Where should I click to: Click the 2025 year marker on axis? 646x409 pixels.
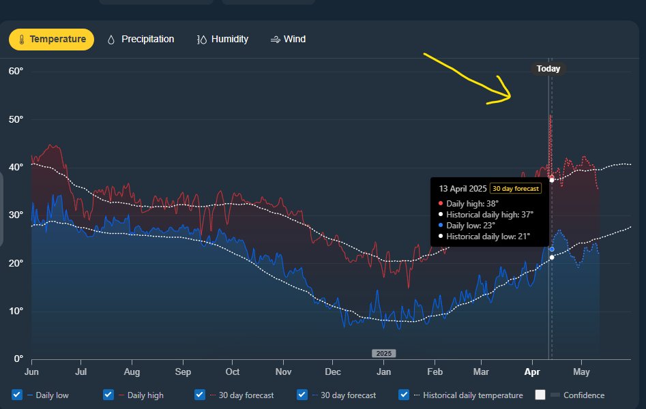coord(384,353)
